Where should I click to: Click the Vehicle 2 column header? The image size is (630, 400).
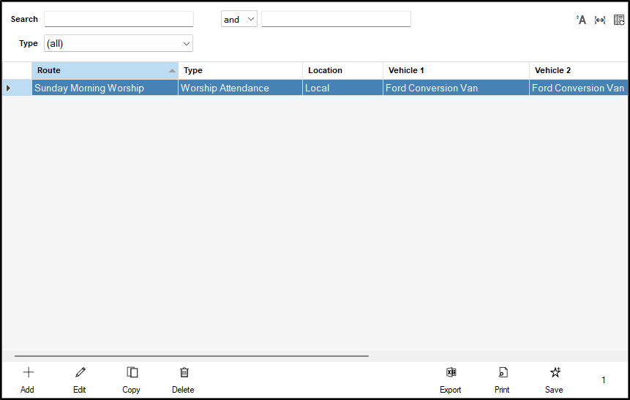pos(578,70)
